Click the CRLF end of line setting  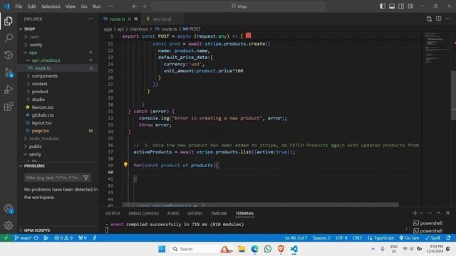[x=357, y=238]
